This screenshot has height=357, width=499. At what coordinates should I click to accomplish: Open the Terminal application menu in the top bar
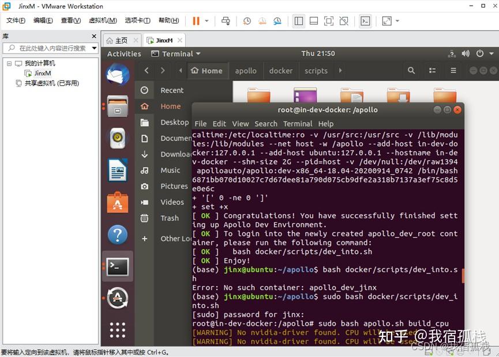coord(177,54)
